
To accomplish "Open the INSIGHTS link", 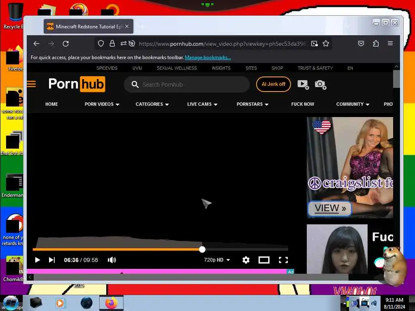I will (x=221, y=68).
